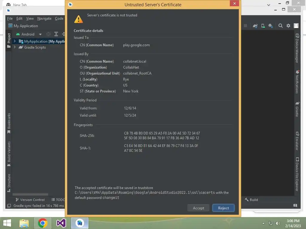Open File Explorer from the taskbar
The height and width of the screenshot is (229, 306).
pyautogui.click(x=24, y=223)
